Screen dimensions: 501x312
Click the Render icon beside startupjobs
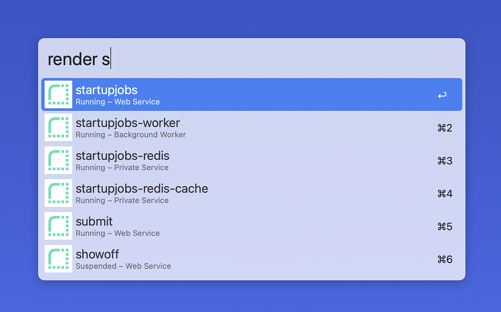pos(59,94)
